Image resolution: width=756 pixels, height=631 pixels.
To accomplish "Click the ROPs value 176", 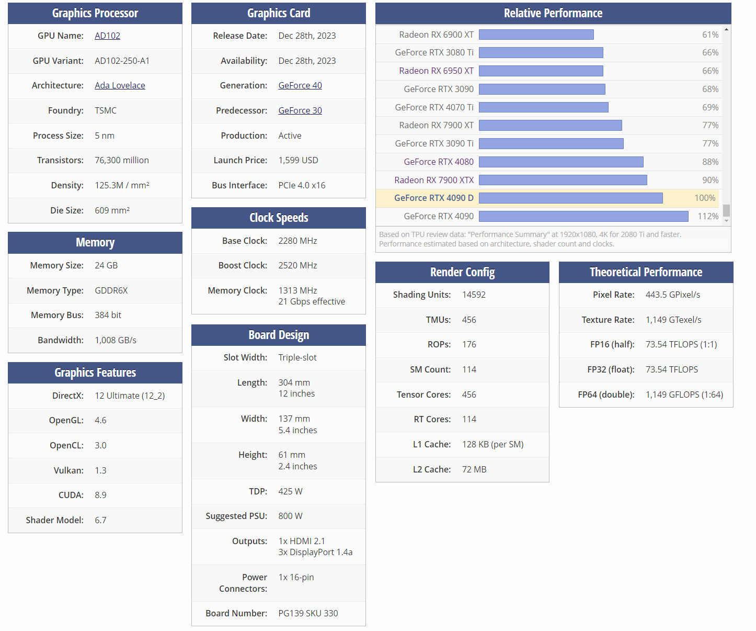I will point(469,344).
